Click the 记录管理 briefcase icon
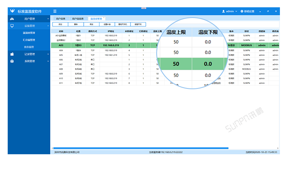Viewport: 288px width, 178px height. tap(12, 54)
